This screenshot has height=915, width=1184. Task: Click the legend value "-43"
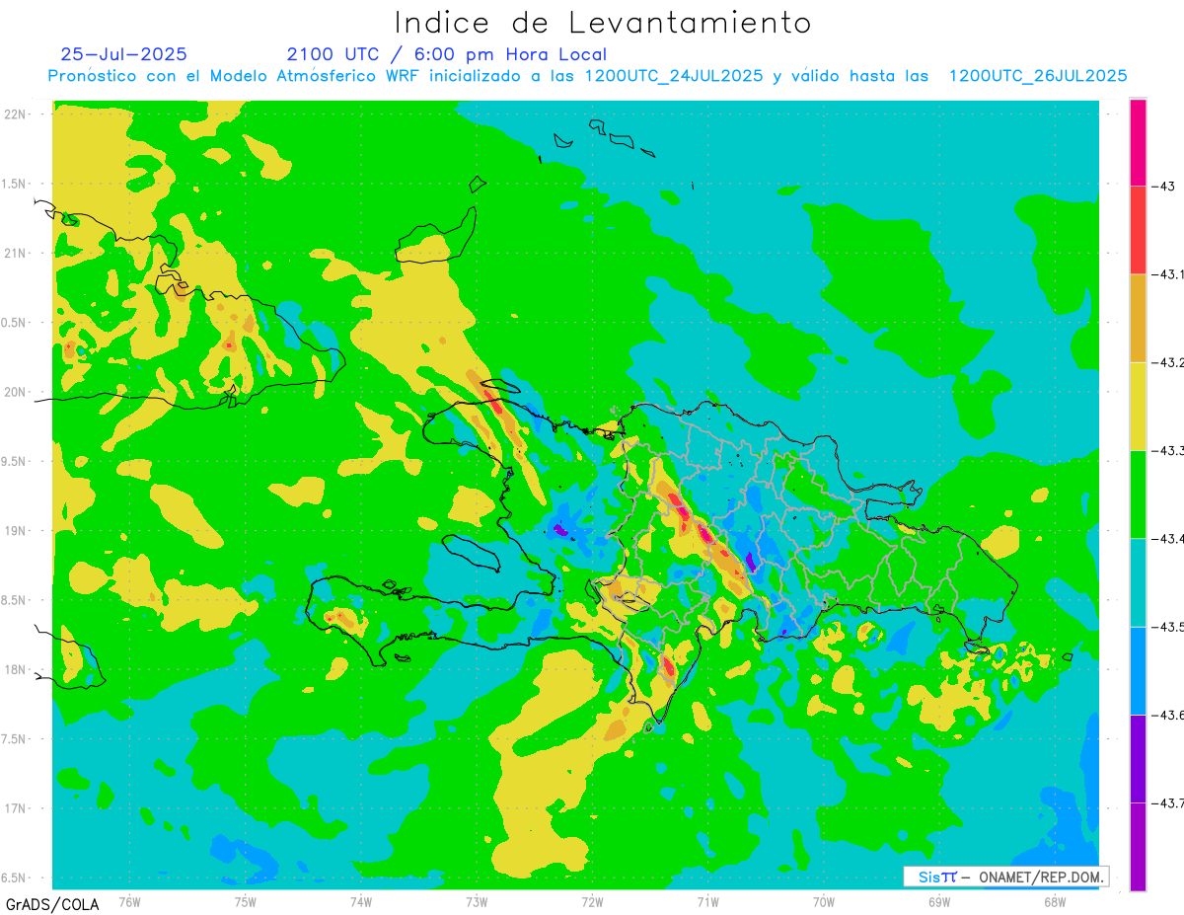[1163, 187]
